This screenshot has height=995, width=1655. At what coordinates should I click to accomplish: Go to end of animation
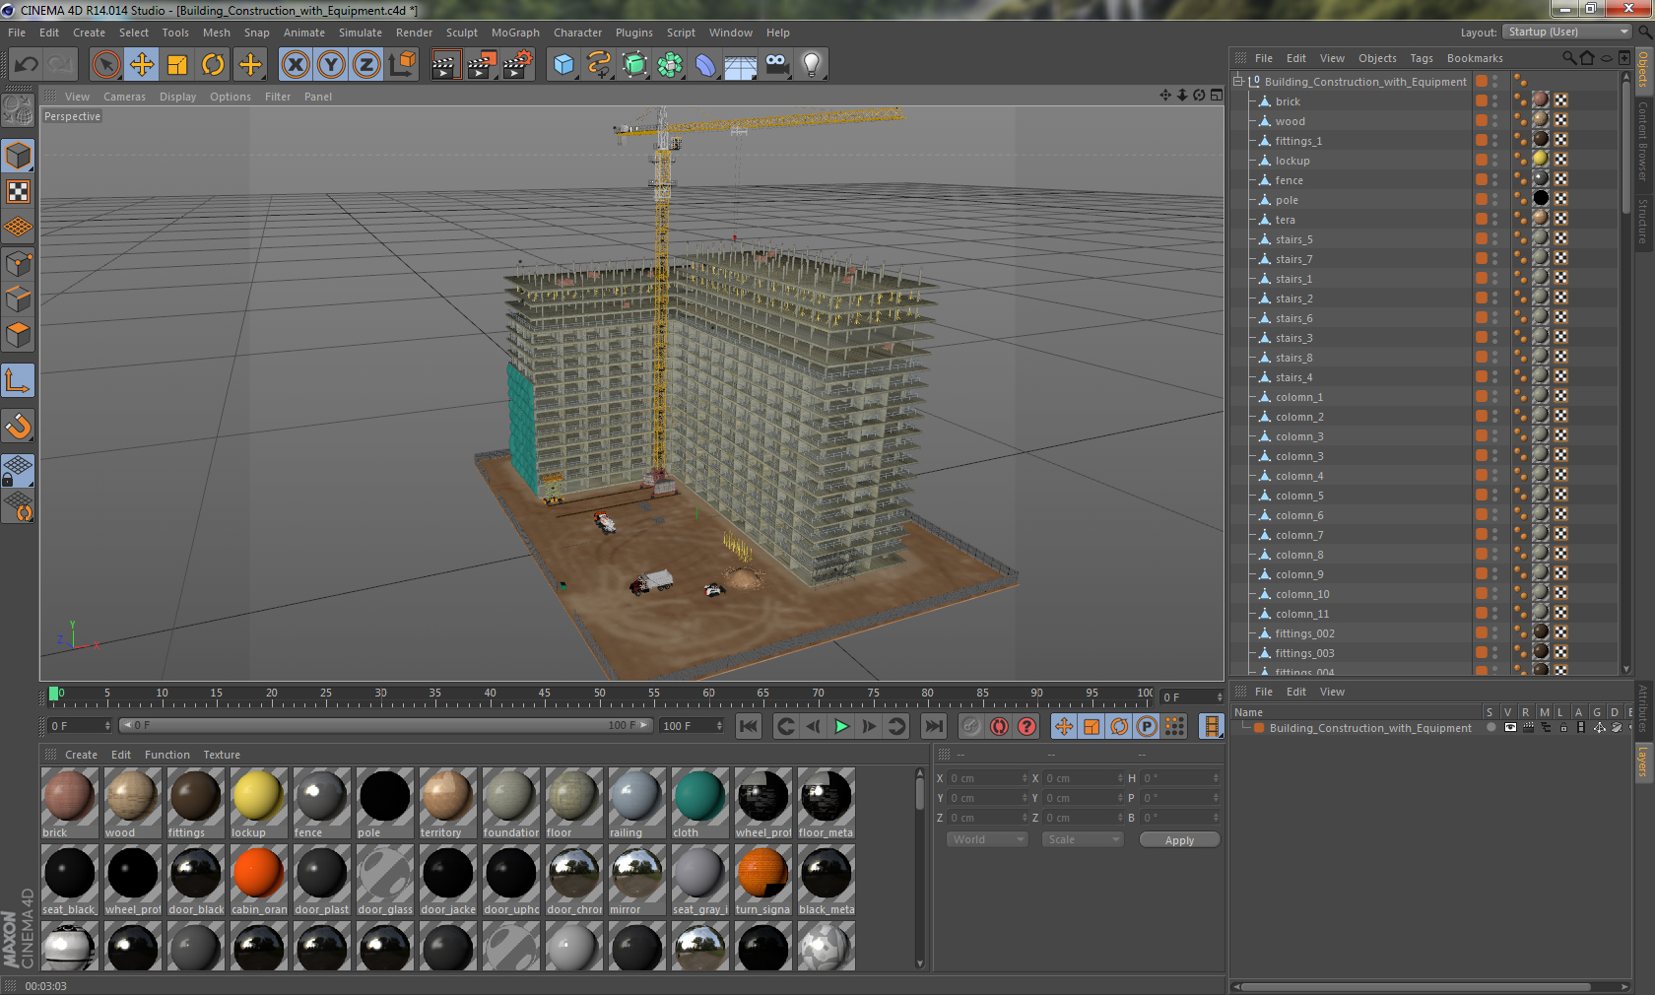[x=933, y=726]
